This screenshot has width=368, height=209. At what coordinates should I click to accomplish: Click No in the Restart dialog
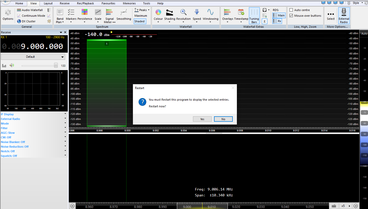(x=223, y=119)
